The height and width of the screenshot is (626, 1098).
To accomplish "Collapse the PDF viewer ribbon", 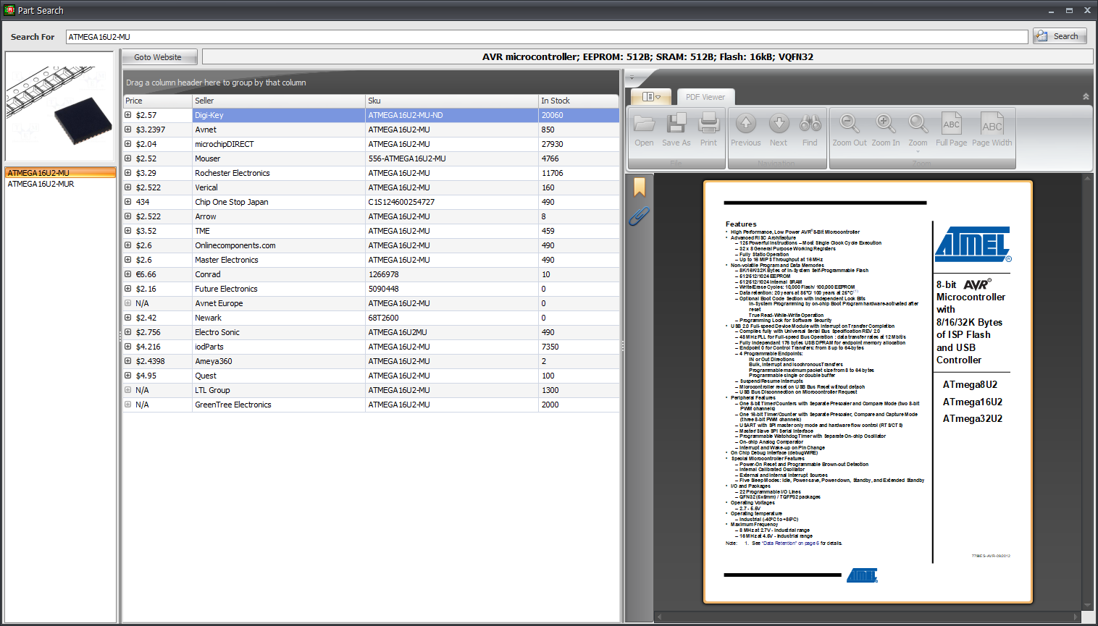I will point(1086,96).
